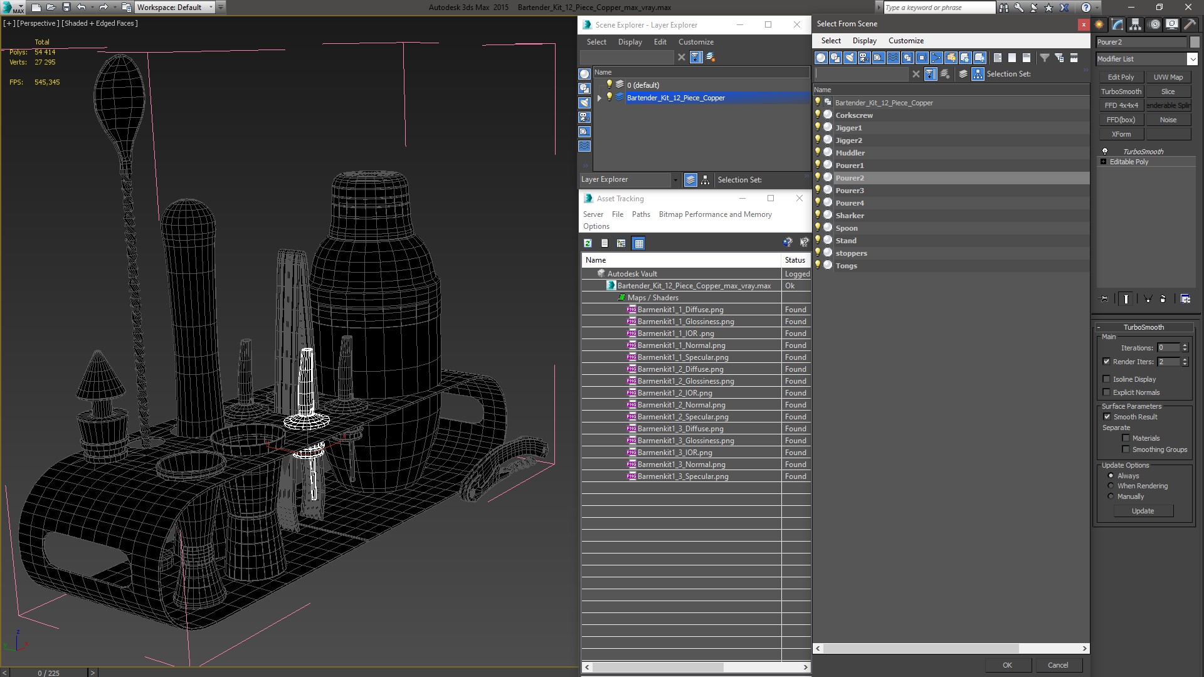Toggle Display Bone Objects filter in Select From Scene
Viewport: 1204px width, 677px height.
(x=936, y=58)
